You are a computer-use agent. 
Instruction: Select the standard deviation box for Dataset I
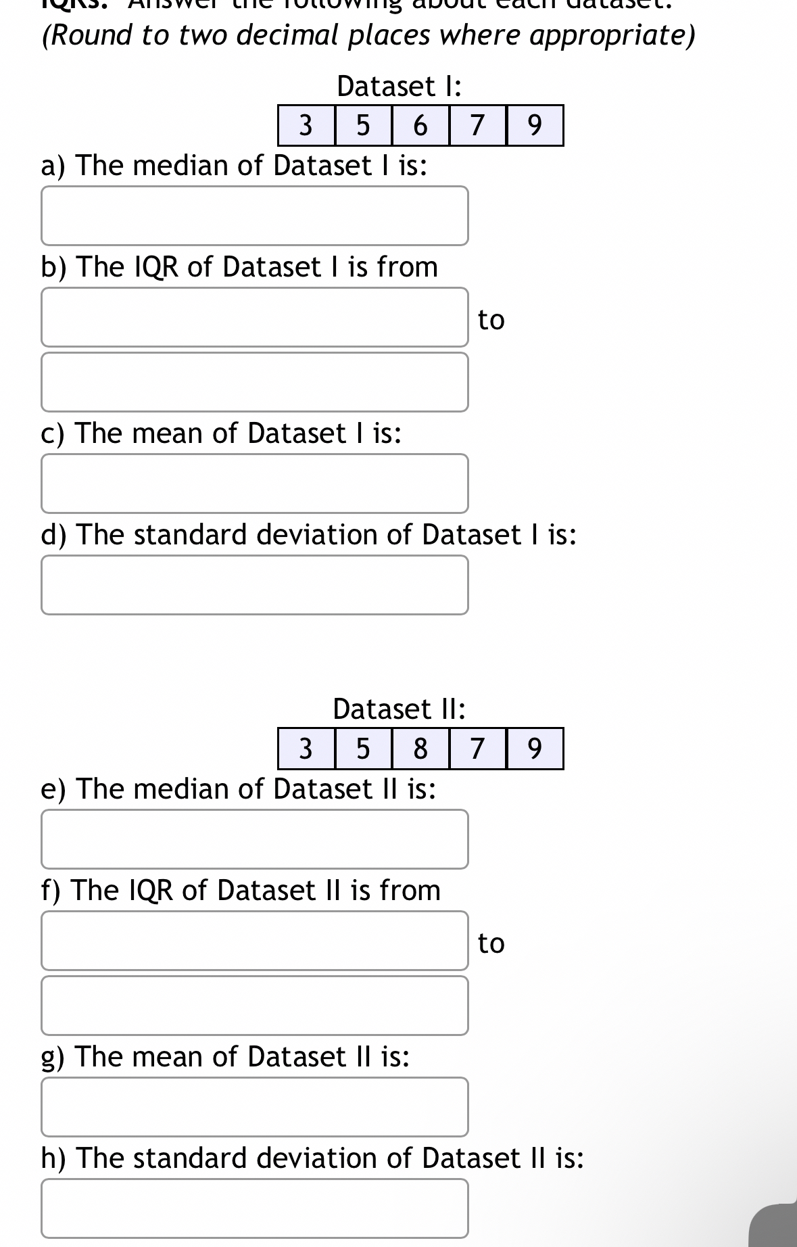255,584
